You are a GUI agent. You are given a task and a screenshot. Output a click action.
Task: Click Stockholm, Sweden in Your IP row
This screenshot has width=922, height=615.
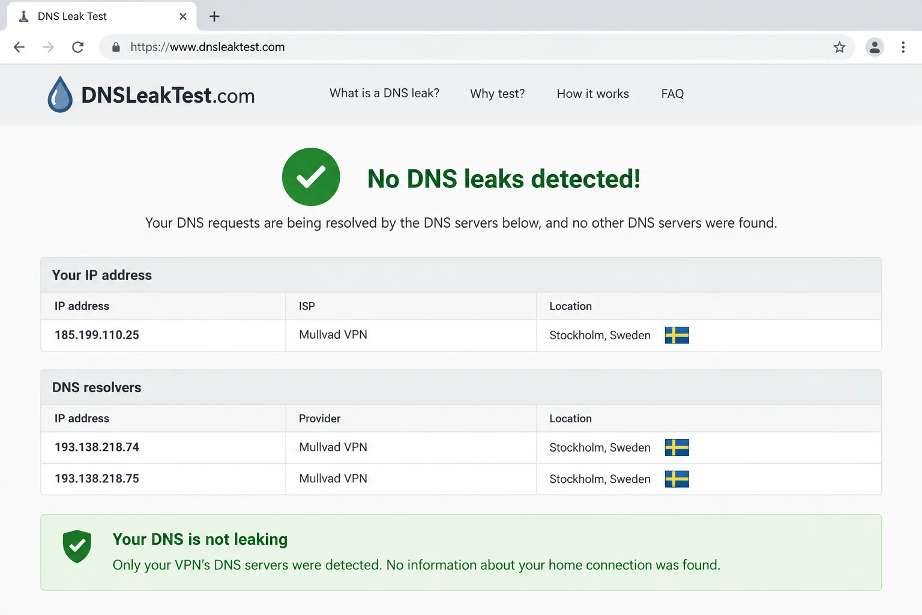[600, 335]
